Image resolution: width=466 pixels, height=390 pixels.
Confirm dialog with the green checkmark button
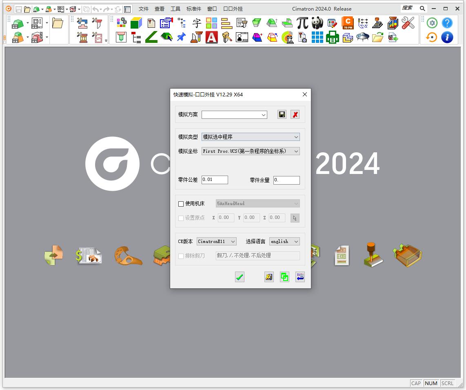[240, 277]
